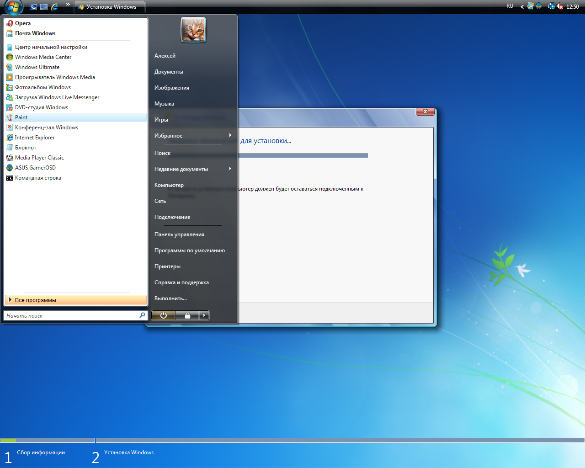Open Почта Windows mail icon
The width and height of the screenshot is (585, 468).
click(x=10, y=33)
